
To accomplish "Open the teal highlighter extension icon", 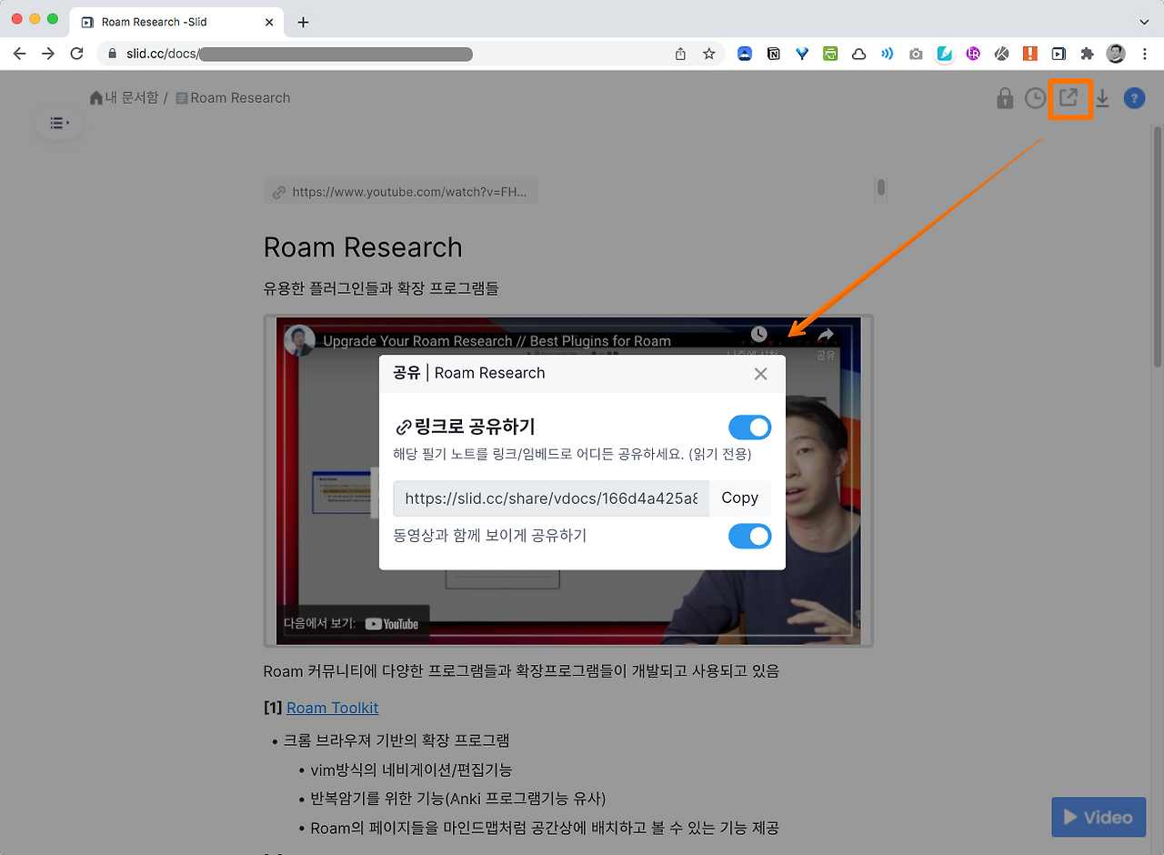I will click(944, 54).
